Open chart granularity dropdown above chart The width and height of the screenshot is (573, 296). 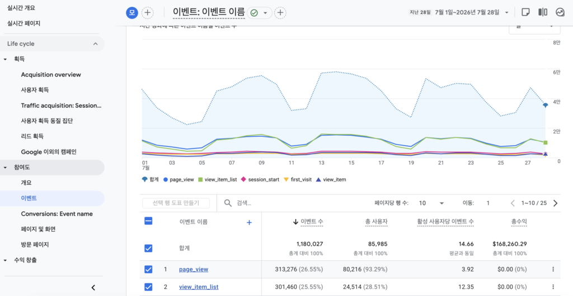(x=534, y=28)
